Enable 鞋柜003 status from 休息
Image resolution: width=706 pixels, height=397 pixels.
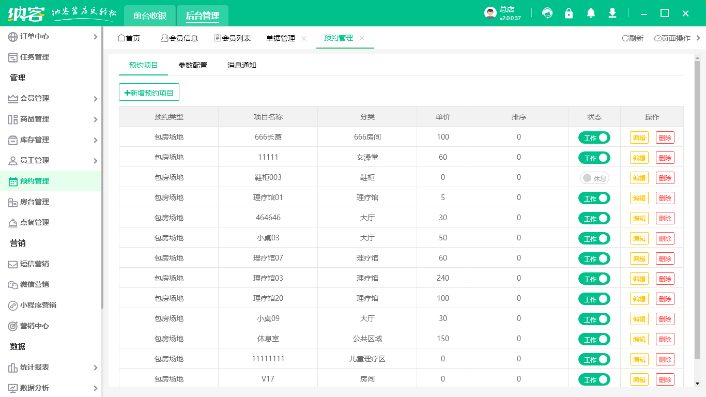(x=594, y=178)
